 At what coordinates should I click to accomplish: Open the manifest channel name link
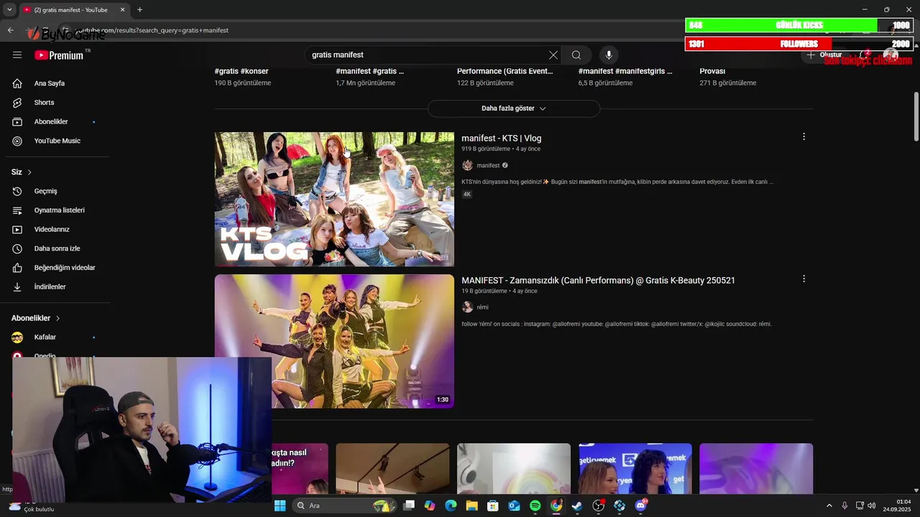(x=488, y=165)
